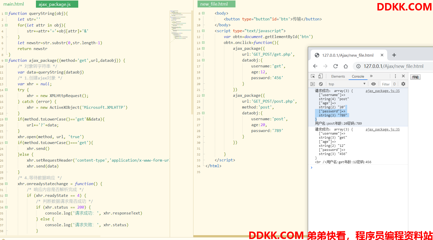Go forward in the browser window
Viewport: 433px width, 240px height.
[325, 66]
